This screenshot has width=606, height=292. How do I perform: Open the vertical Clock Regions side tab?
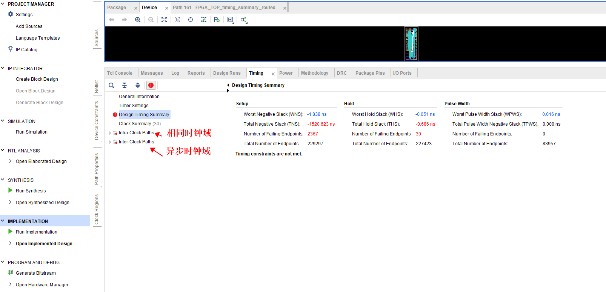click(x=97, y=209)
